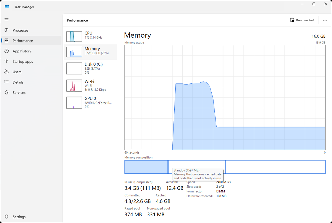
Task: Click the In use value 3.4 GB (111 MB)
Action: click(142, 188)
